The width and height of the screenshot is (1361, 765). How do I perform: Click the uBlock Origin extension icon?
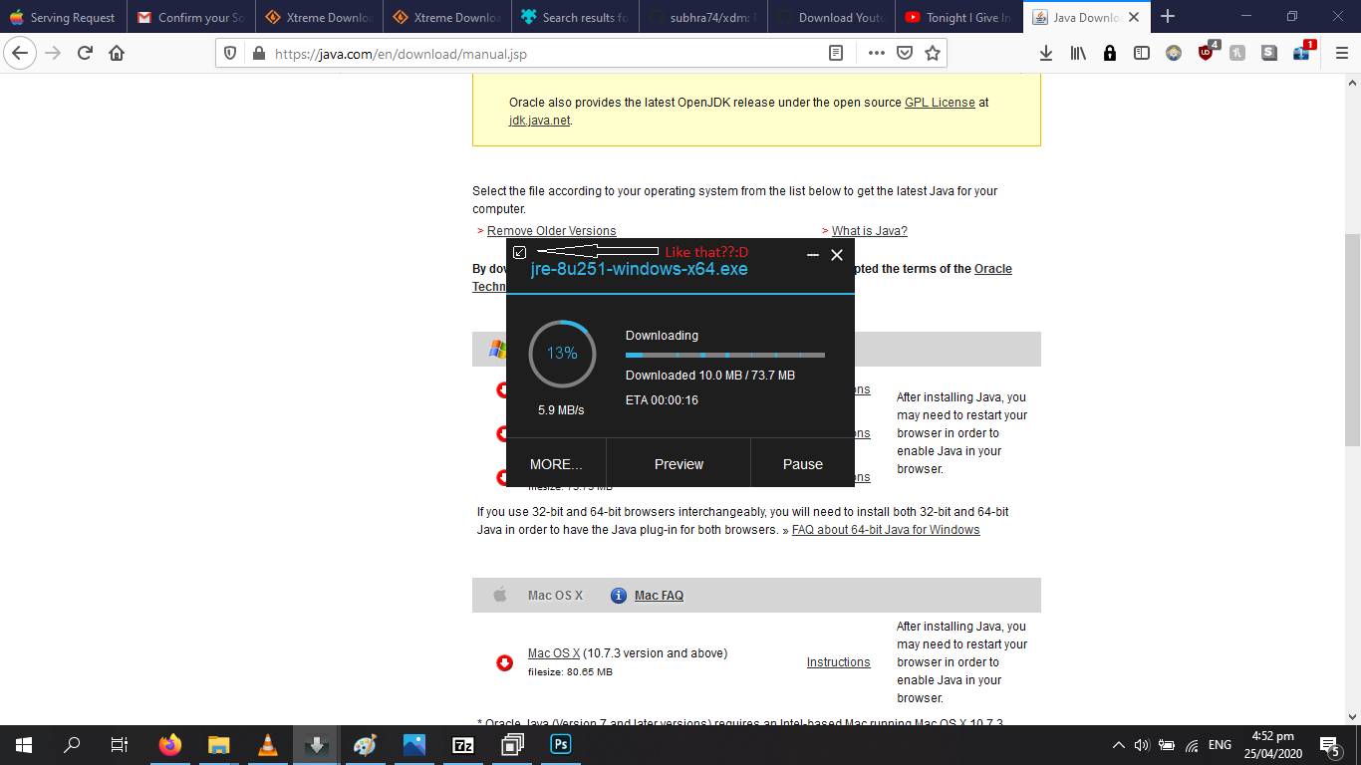[x=1206, y=52]
